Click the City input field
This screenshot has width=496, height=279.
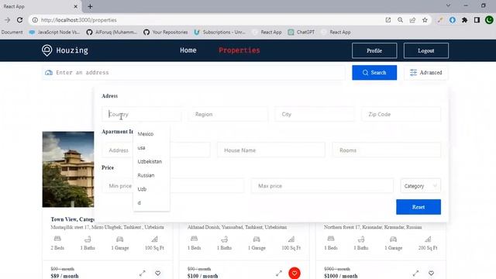315,114
